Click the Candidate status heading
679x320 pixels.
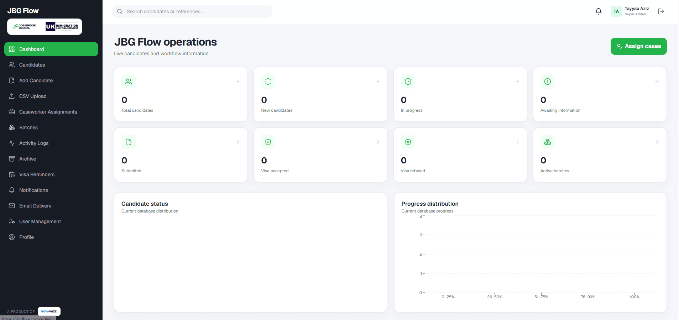[145, 204]
